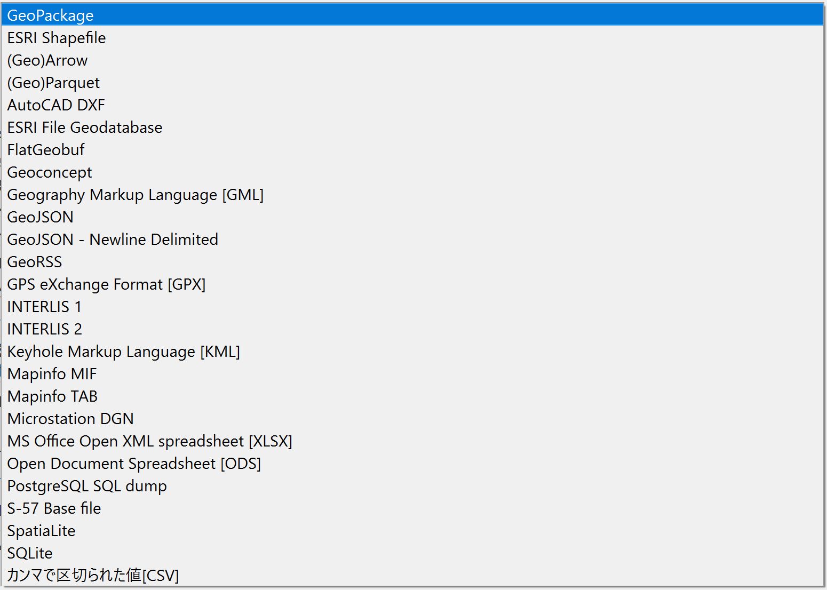Pick Keyhole Markup Language [KML]

tap(412, 351)
